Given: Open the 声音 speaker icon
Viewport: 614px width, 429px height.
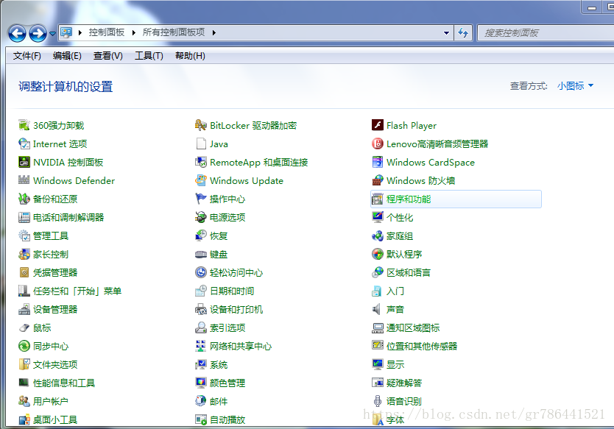Looking at the screenshot, I should coord(376,309).
